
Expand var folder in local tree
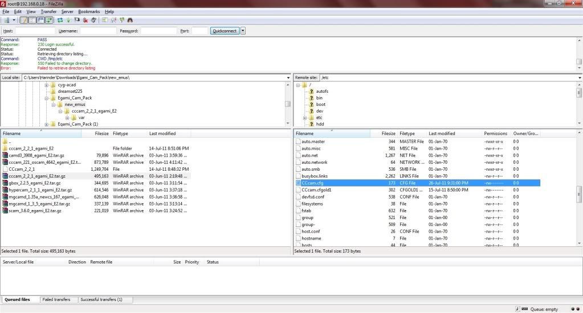point(67,118)
